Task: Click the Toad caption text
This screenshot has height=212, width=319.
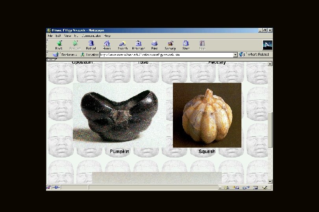Action: click(143, 62)
